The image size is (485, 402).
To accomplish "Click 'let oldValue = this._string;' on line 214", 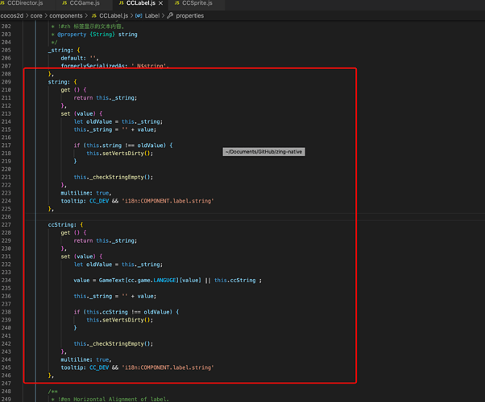I will pos(118,121).
